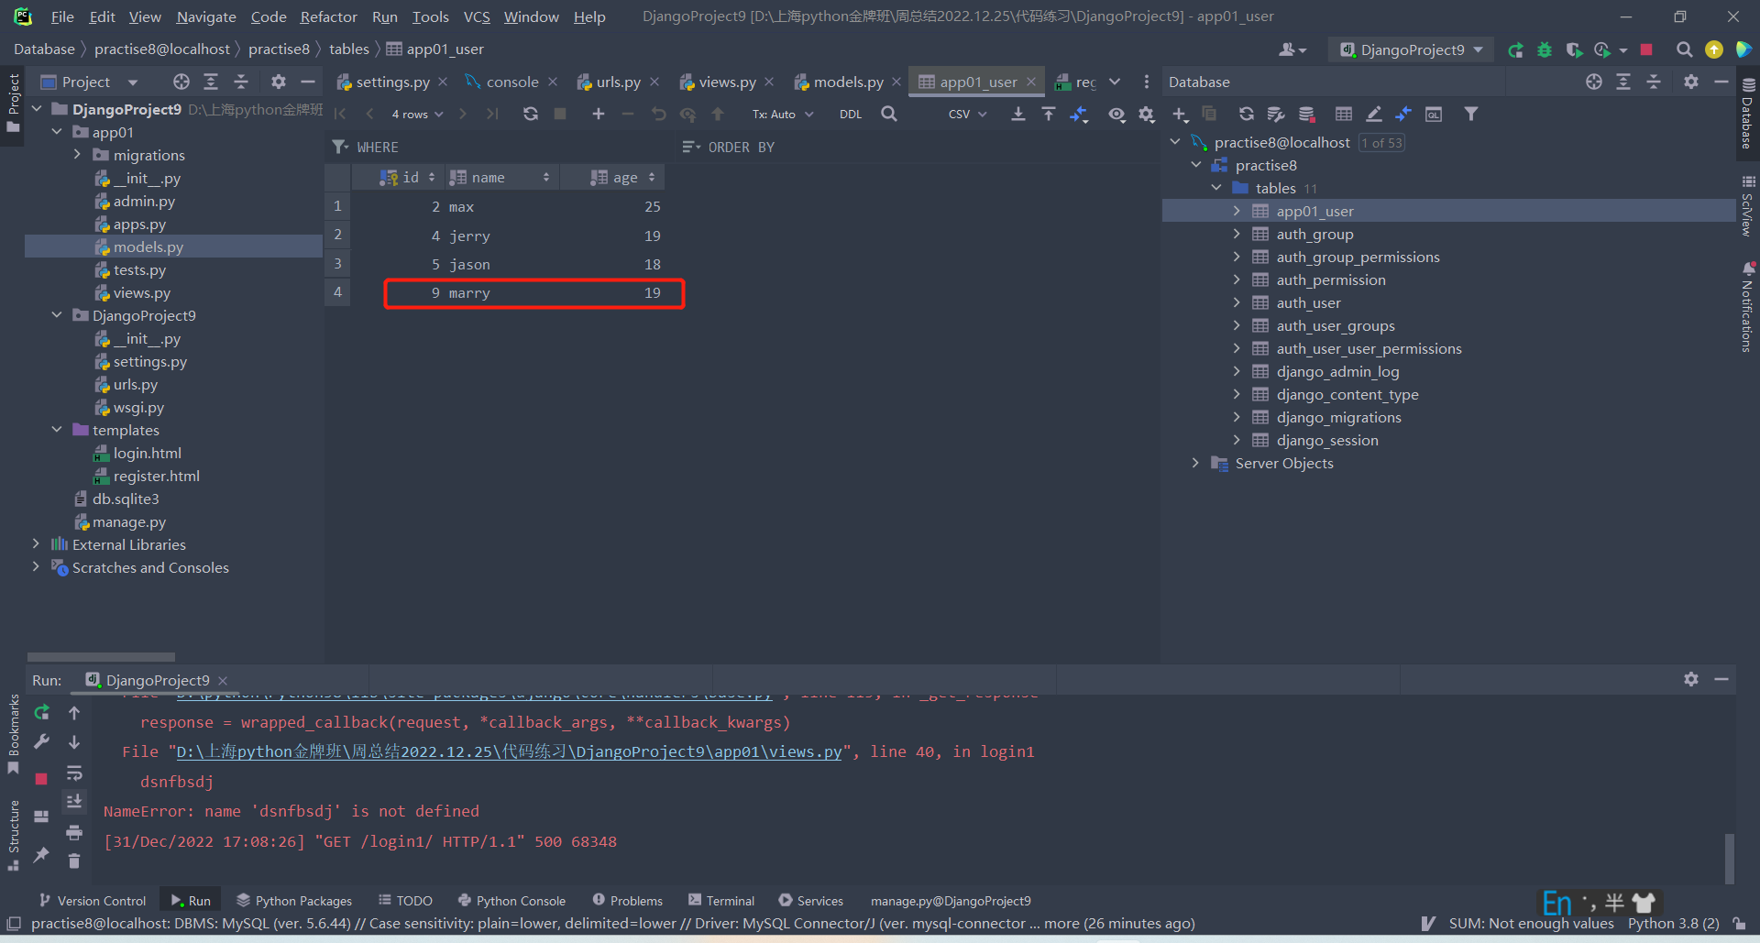1760x943 pixels.
Task: Pin the DjangoProject9 Run tab
Action: click(41, 855)
